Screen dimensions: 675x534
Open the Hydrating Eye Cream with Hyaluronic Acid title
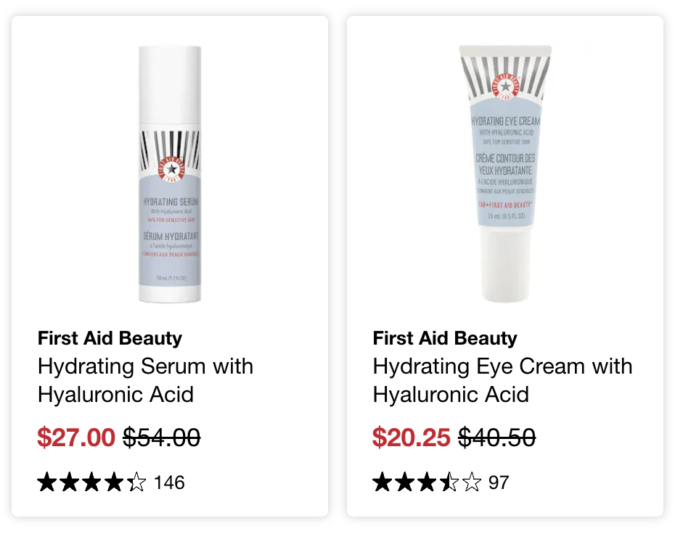coord(502,380)
